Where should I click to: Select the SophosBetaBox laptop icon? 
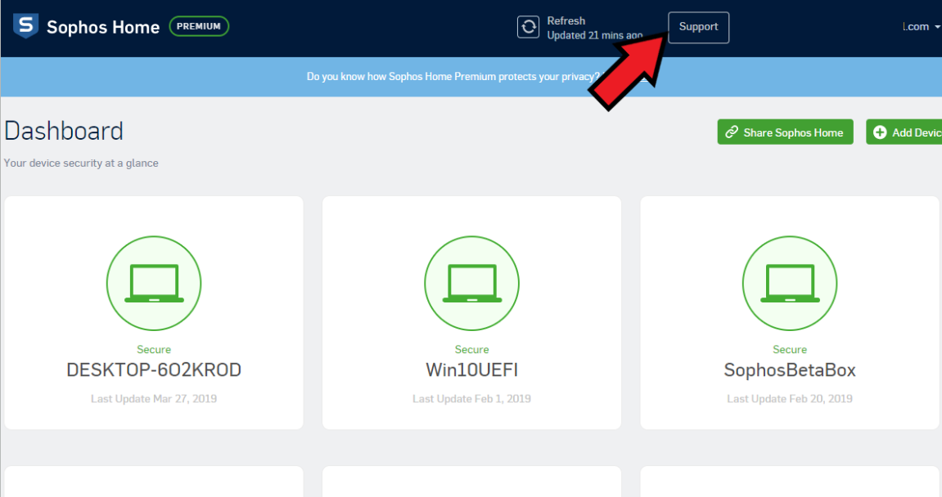[789, 284]
